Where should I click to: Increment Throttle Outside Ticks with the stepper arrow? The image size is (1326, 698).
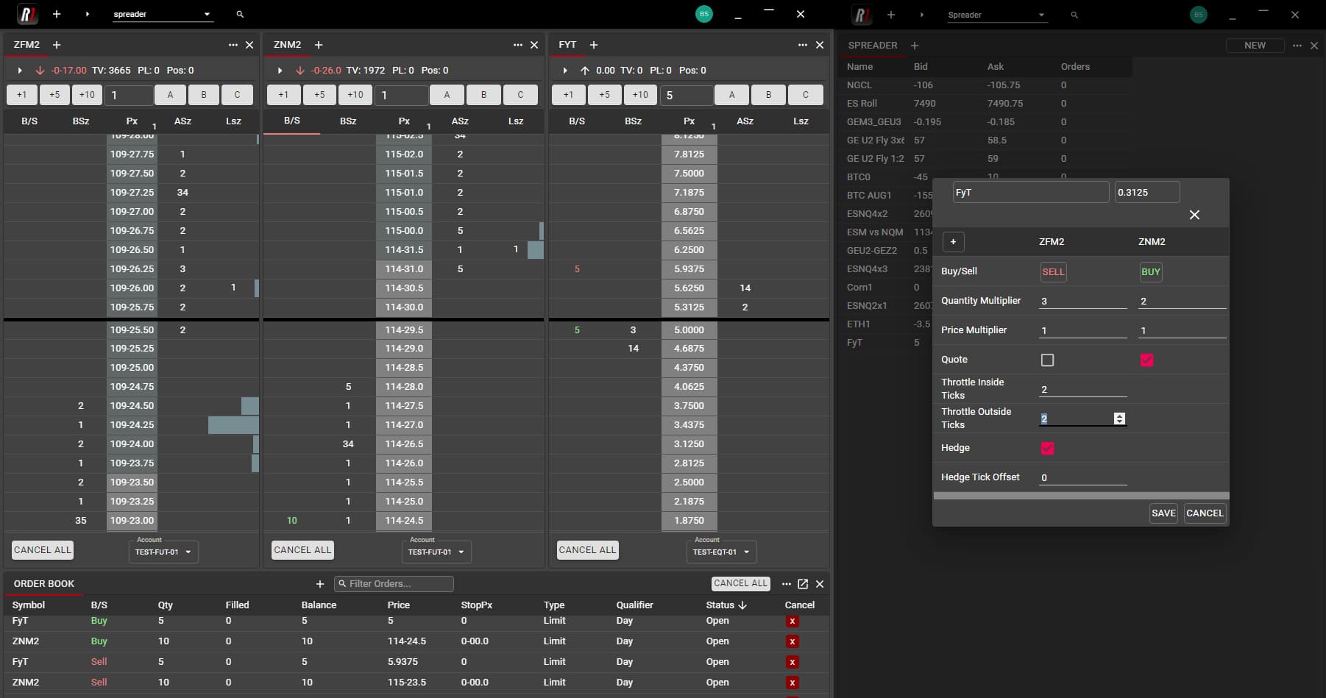pyautogui.click(x=1120, y=416)
